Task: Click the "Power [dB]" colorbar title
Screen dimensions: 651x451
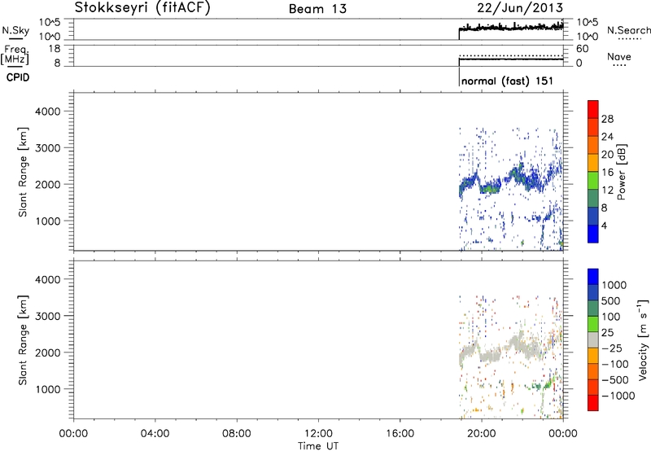Action: tap(622, 172)
